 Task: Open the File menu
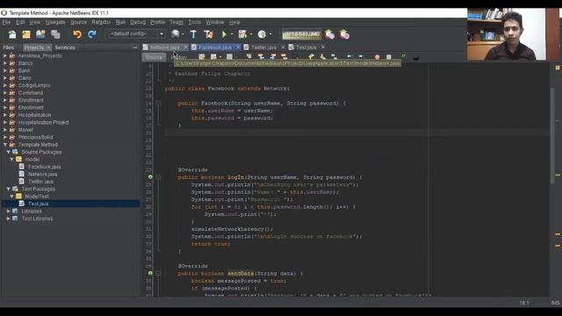(6, 22)
